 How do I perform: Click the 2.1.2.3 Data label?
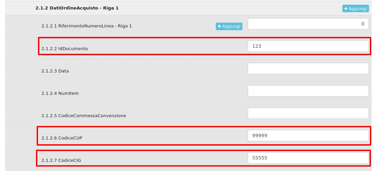(55, 71)
